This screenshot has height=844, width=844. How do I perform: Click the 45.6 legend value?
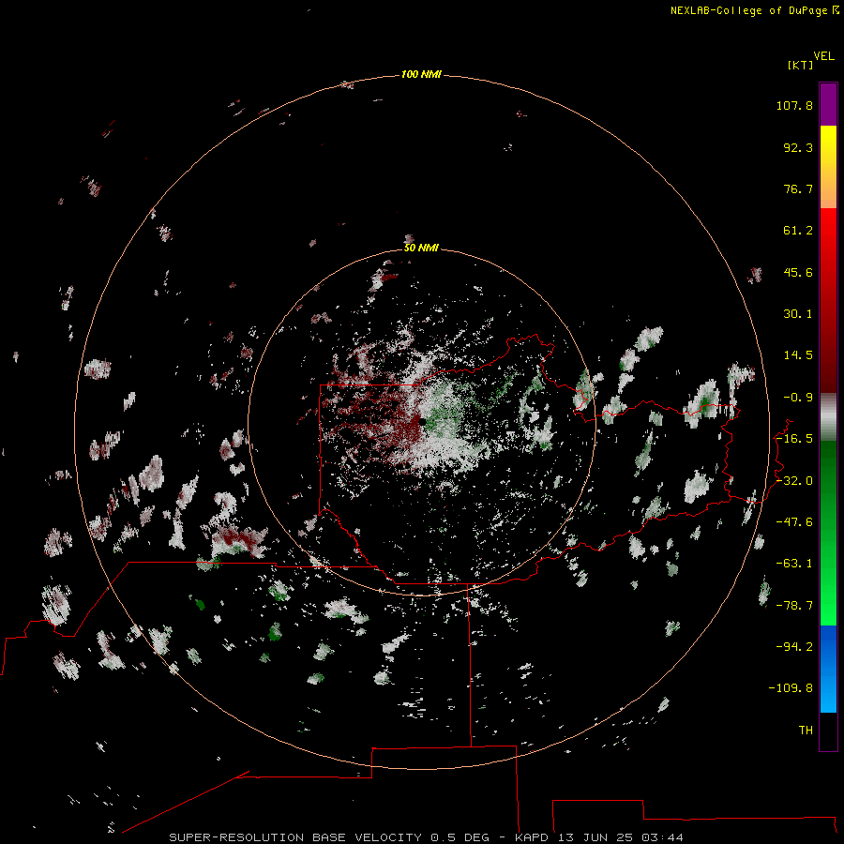point(798,272)
